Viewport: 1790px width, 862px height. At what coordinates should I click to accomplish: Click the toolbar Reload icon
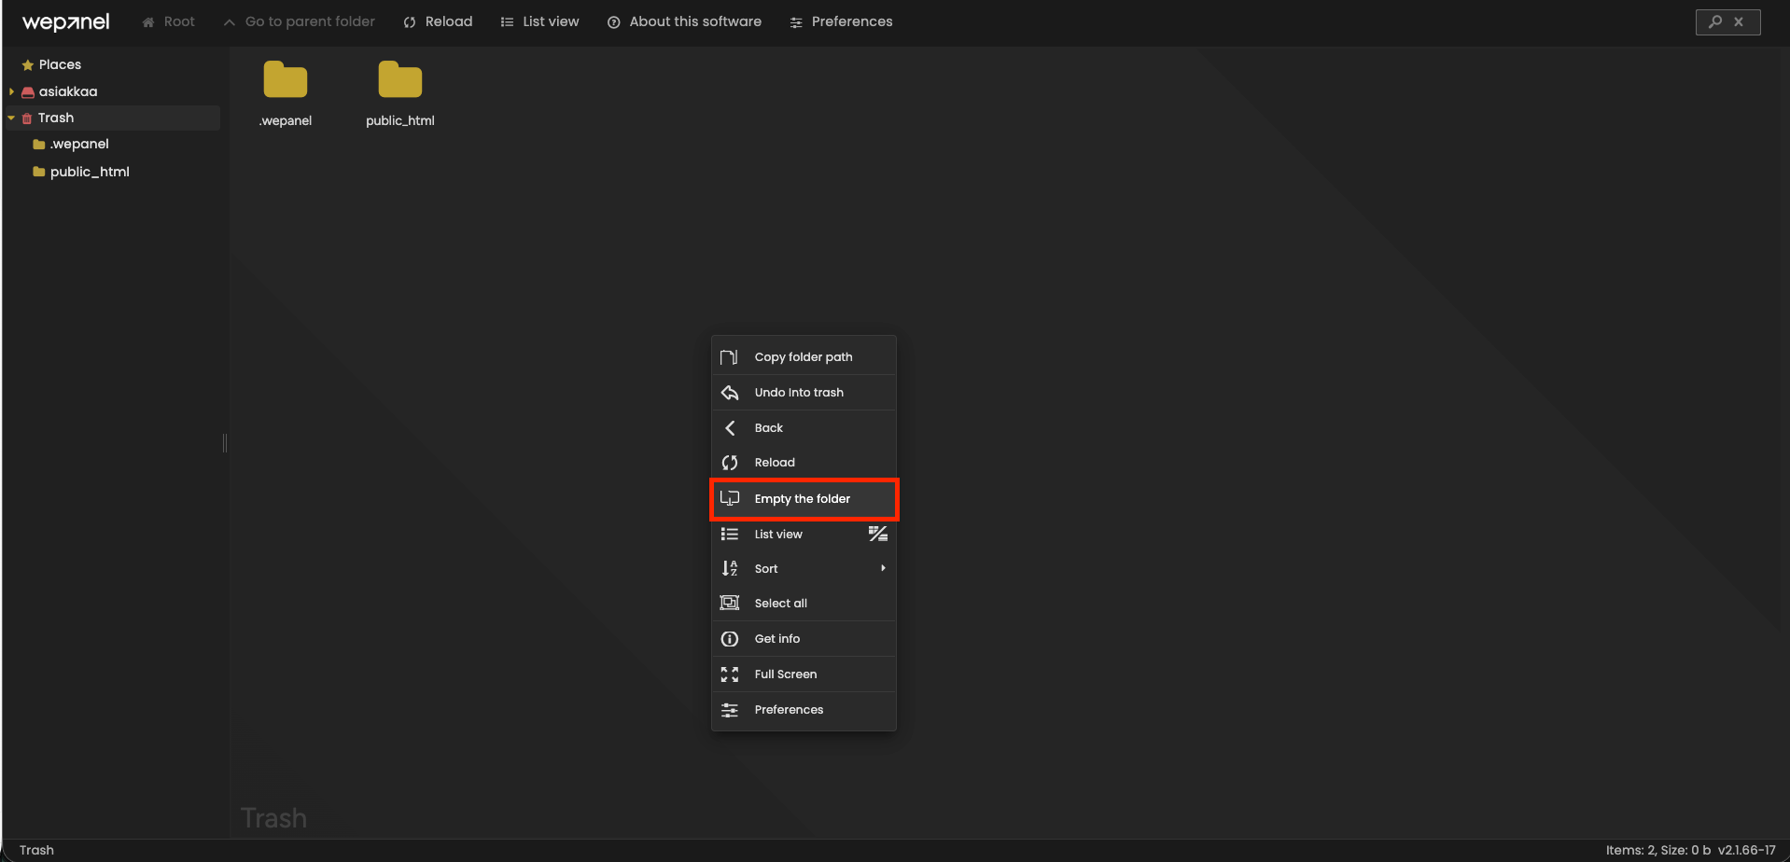click(x=410, y=22)
